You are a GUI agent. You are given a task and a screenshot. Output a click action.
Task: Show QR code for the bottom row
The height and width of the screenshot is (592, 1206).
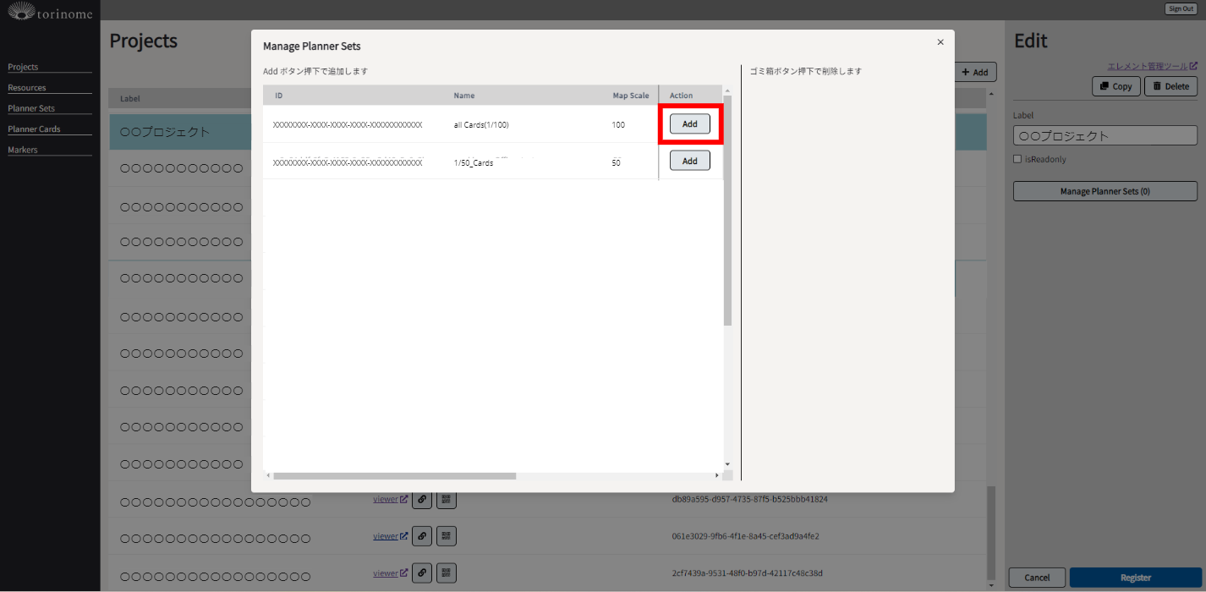tap(447, 573)
